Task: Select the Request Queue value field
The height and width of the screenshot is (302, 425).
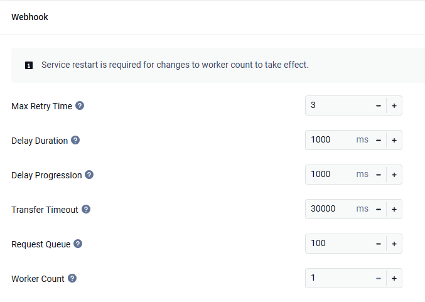Action: tap(338, 244)
